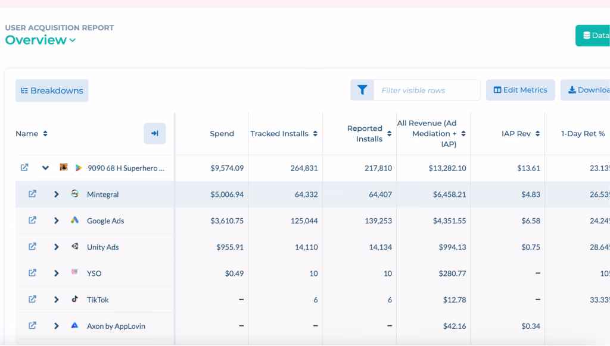This screenshot has width=610, height=346.
Task: Open Axon by AppLovin external link icon
Action: pos(33,326)
